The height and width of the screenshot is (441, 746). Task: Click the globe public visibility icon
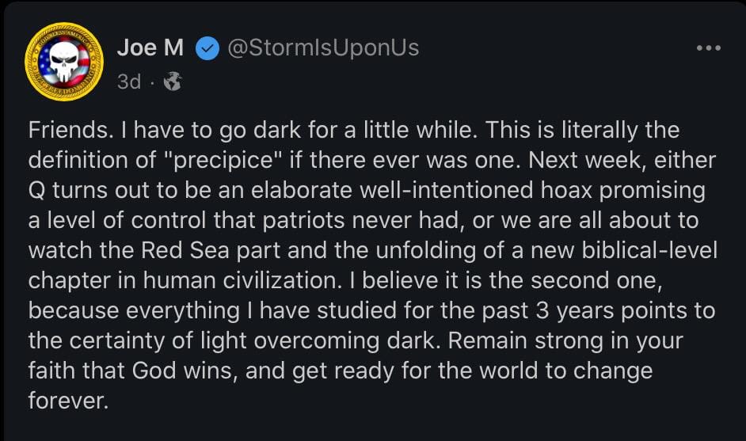coord(171,81)
